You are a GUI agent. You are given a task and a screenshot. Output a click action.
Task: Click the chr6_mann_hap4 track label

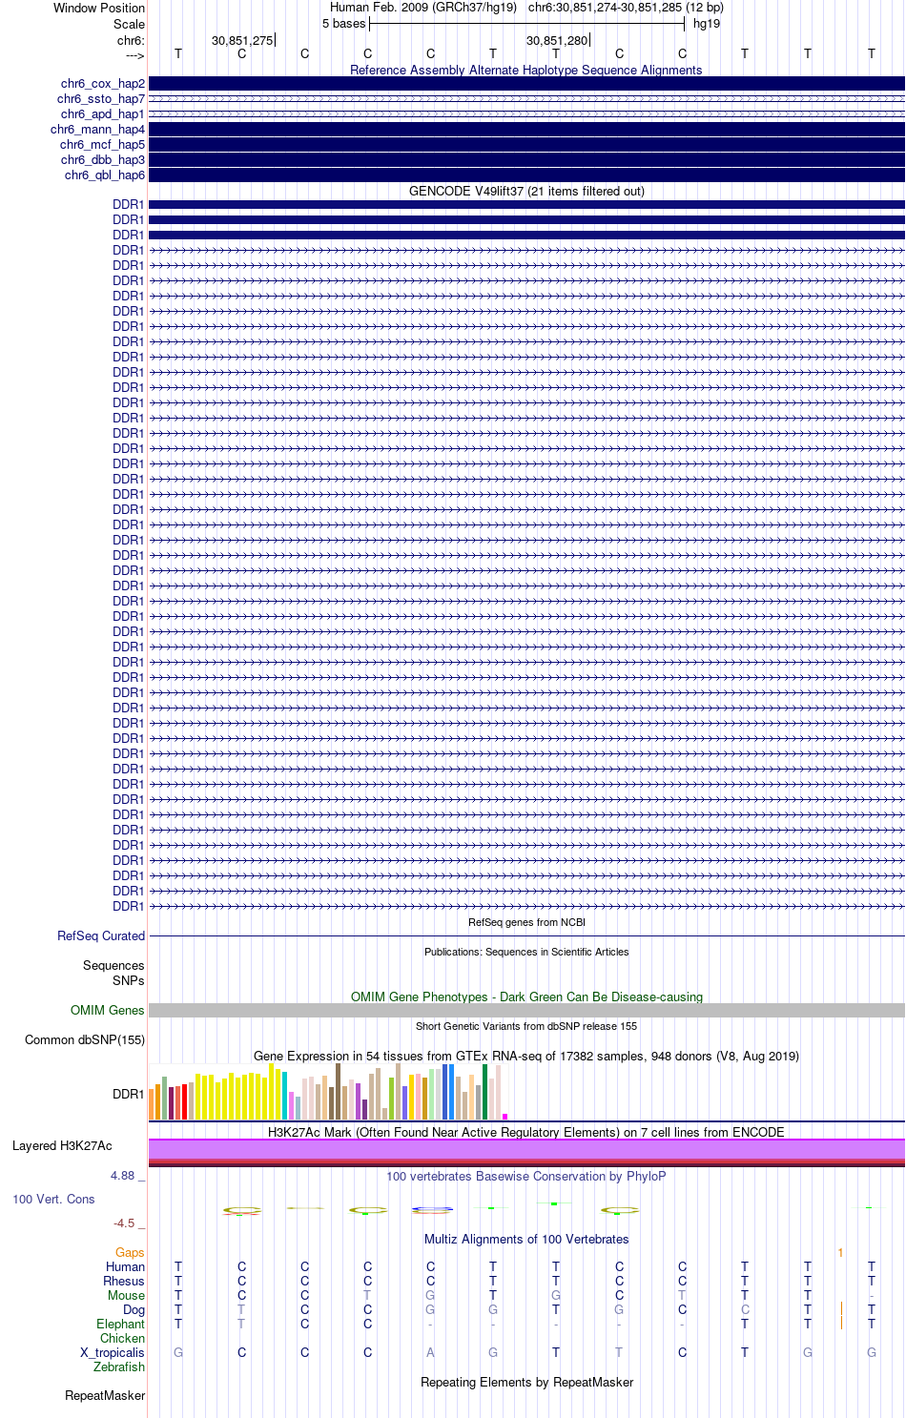[x=98, y=130]
